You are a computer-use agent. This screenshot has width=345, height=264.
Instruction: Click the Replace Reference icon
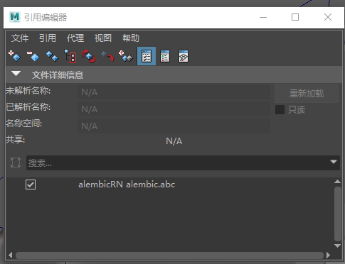(107, 56)
